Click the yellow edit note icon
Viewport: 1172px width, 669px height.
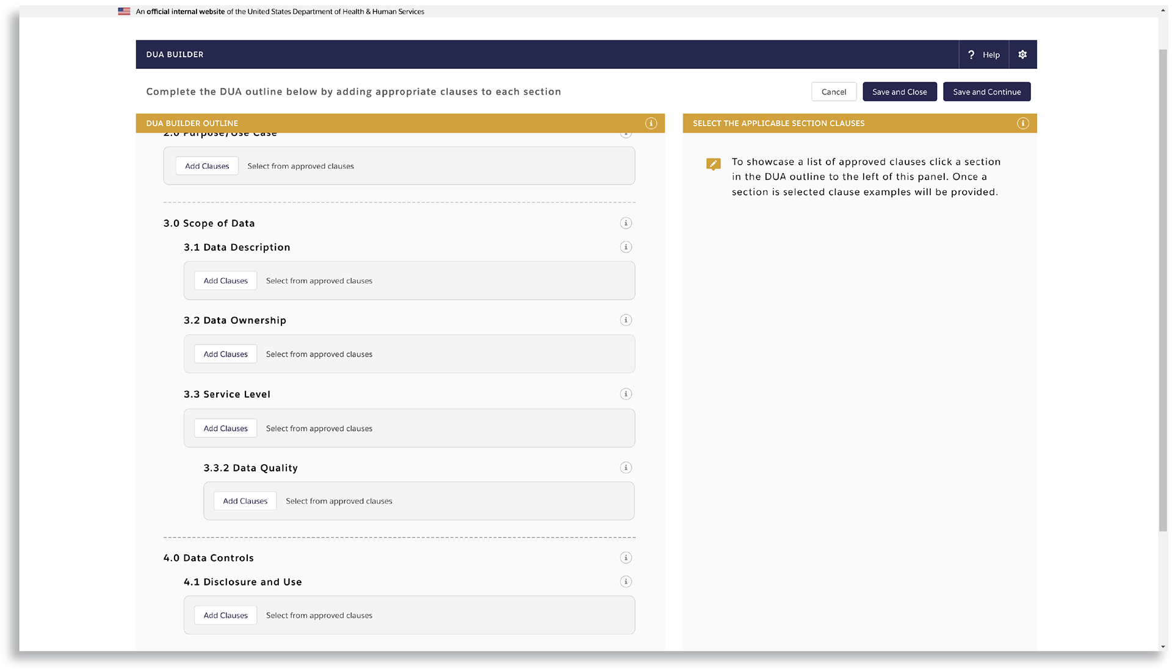tap(713, 164)
